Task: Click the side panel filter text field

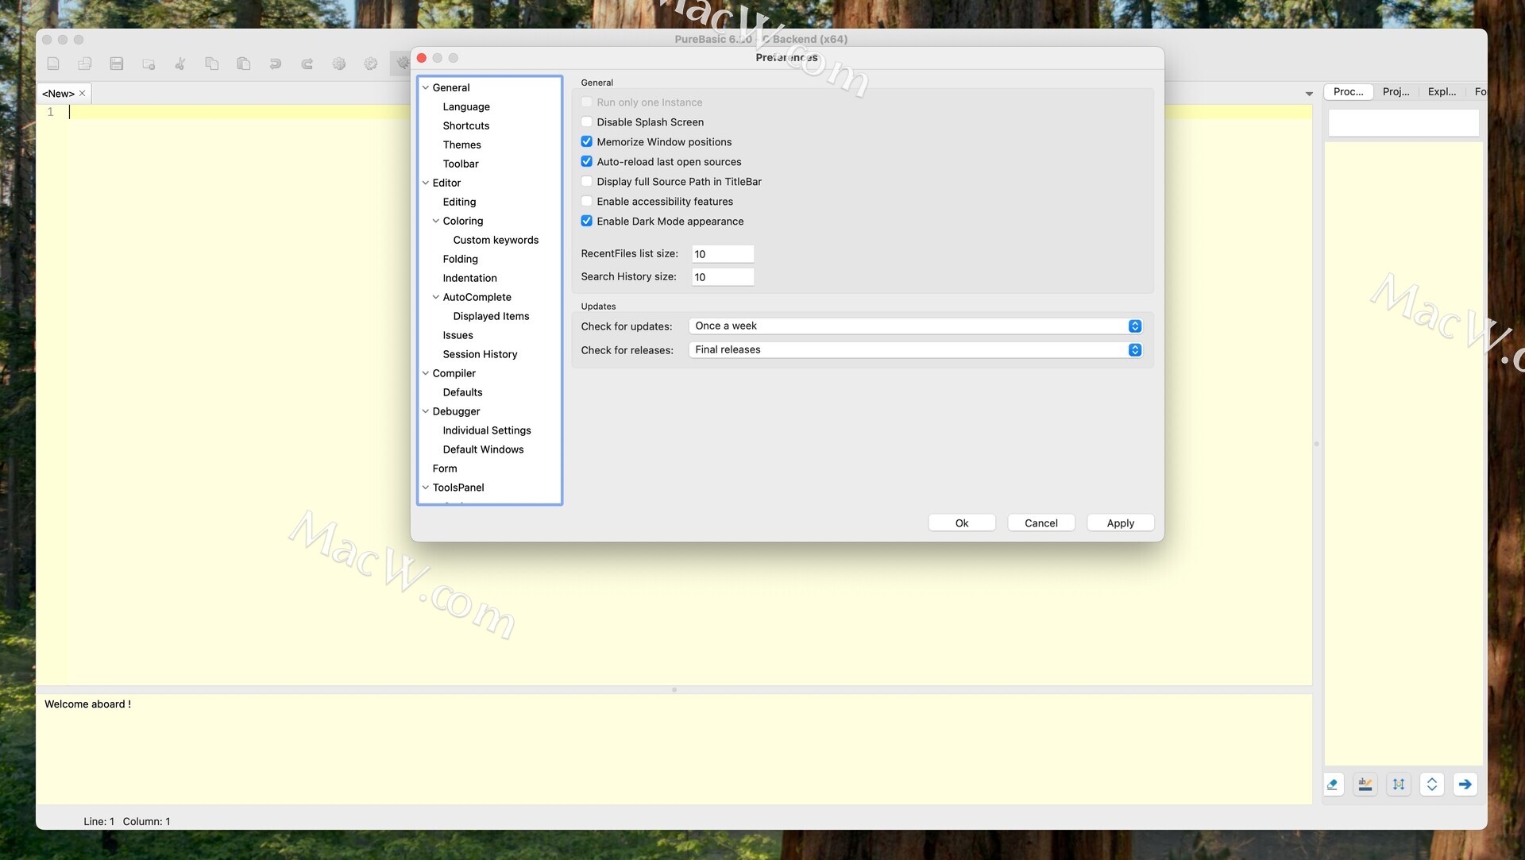Action: point(1403,123)
